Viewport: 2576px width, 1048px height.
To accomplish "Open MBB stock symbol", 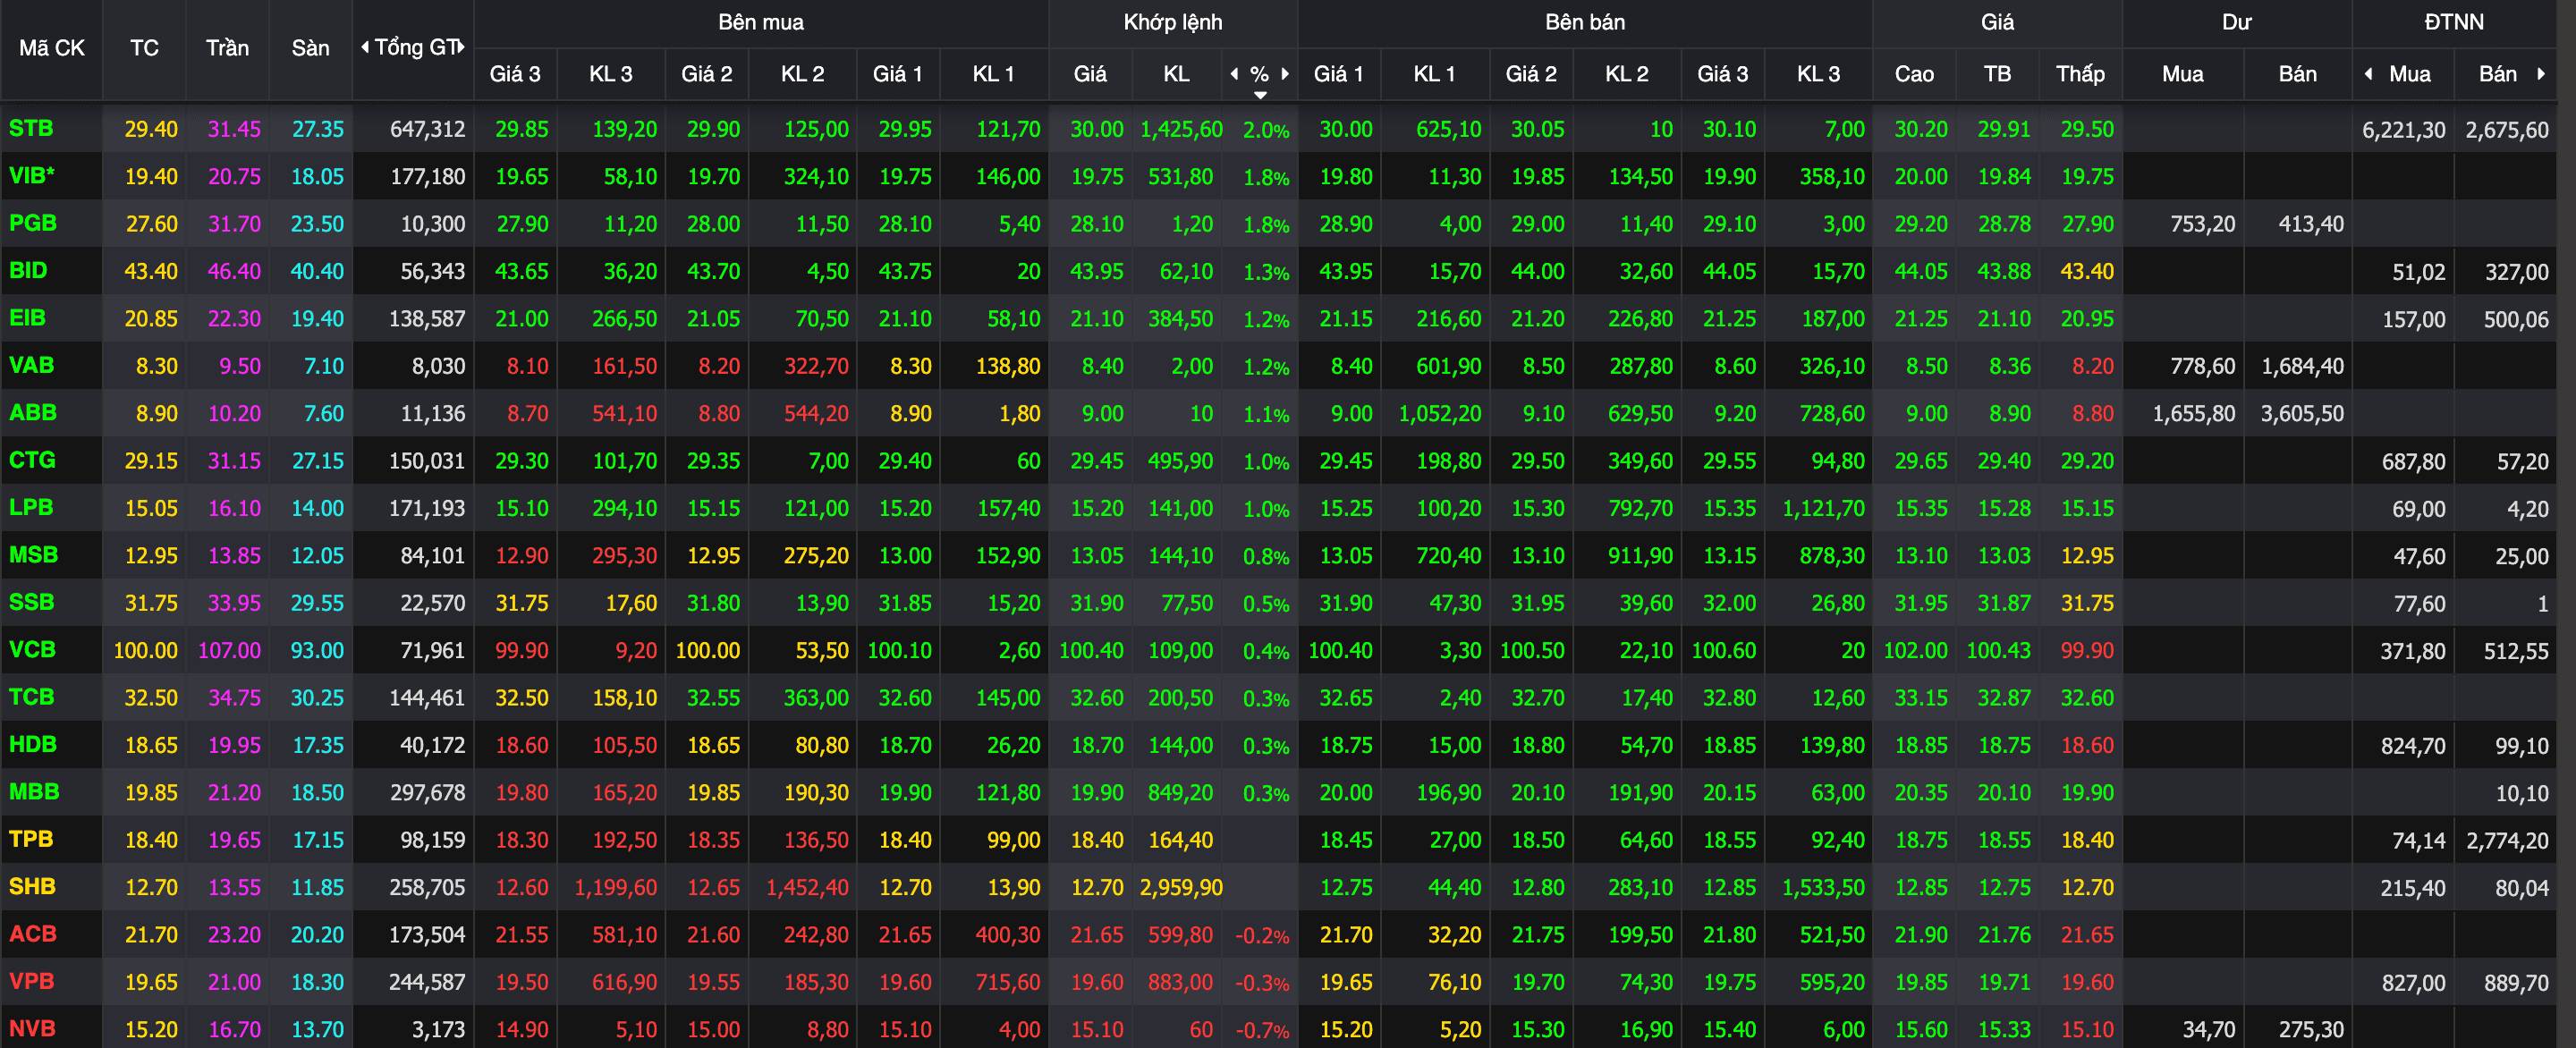I will click(x=34, y=791).
